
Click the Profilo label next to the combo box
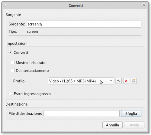[x=19, y=81]
